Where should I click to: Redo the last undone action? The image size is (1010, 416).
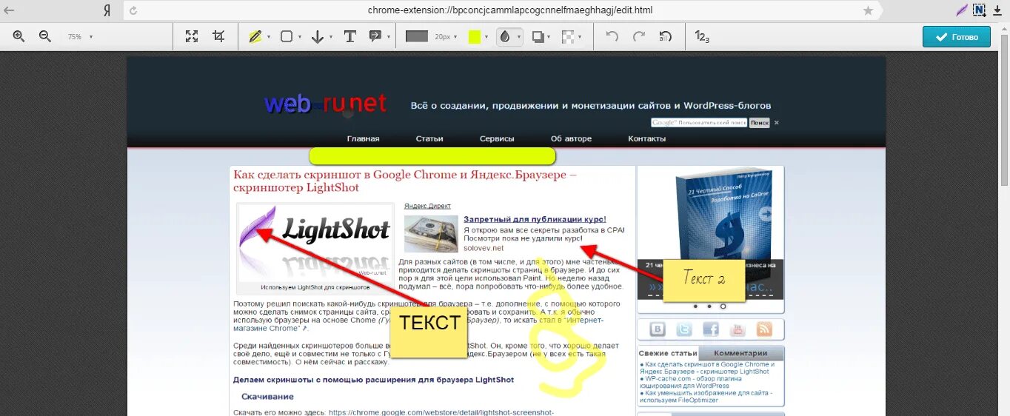[638, 36]
